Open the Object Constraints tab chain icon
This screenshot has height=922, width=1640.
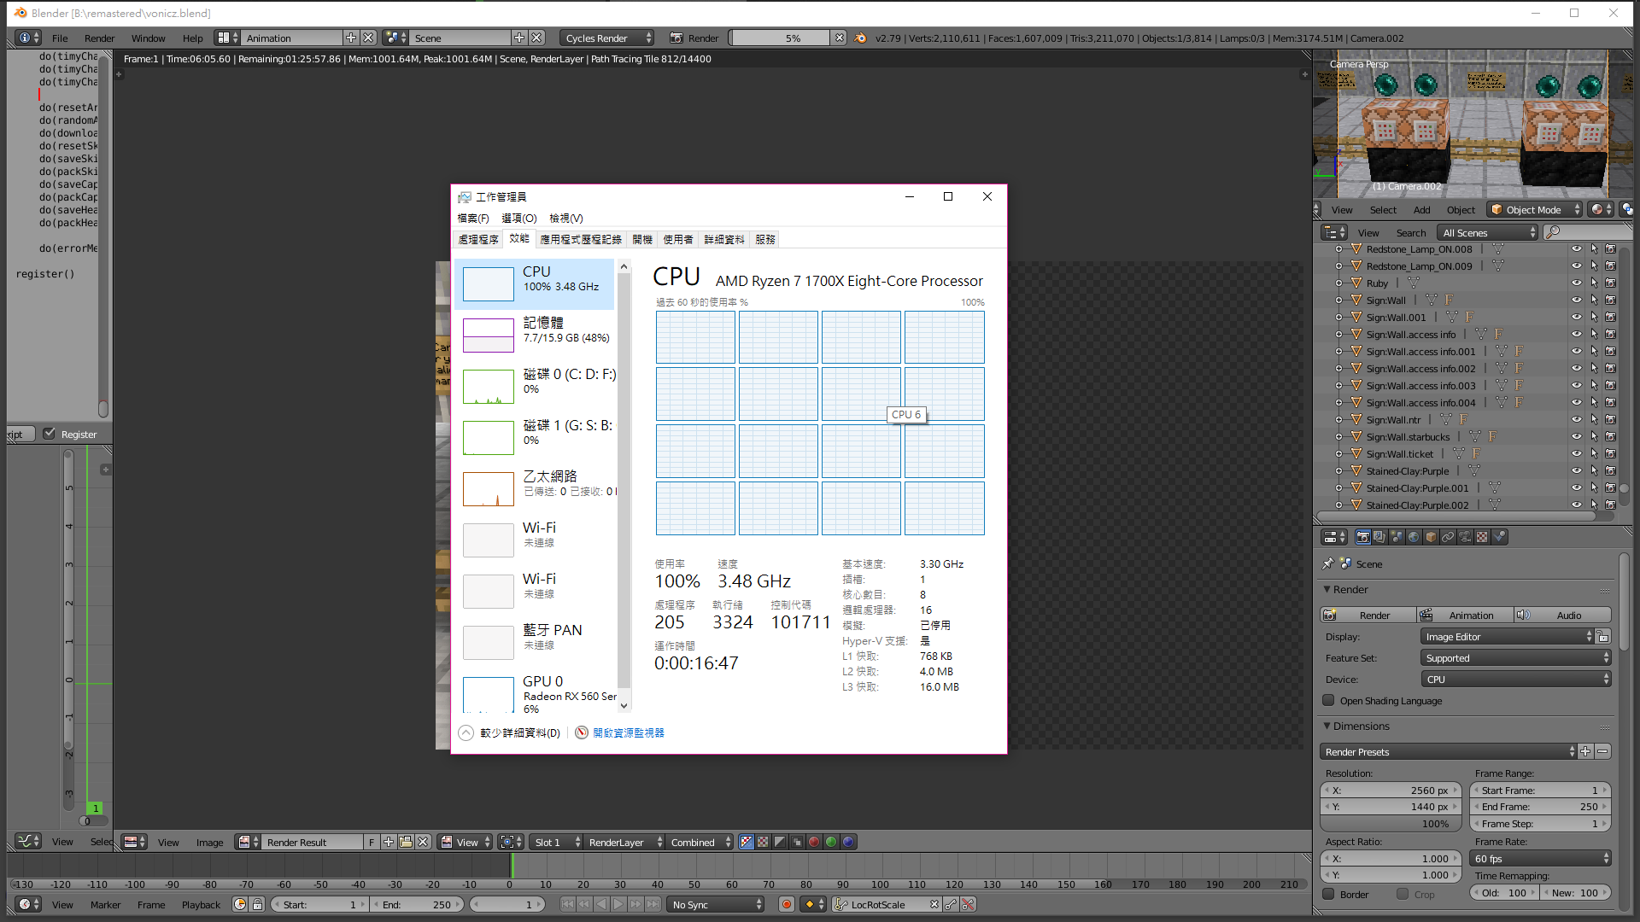[1448, 537]
